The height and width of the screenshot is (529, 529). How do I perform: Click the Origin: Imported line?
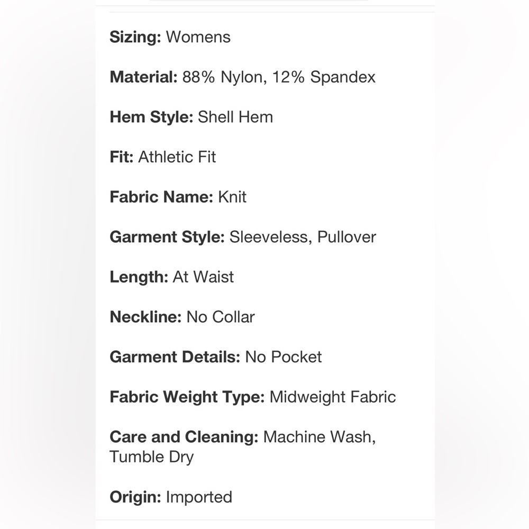tap(171, 497)
